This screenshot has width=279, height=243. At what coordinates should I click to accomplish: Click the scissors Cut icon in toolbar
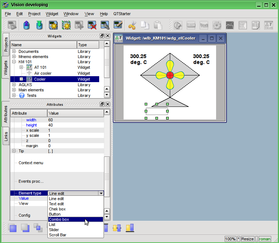click(132, 26)
